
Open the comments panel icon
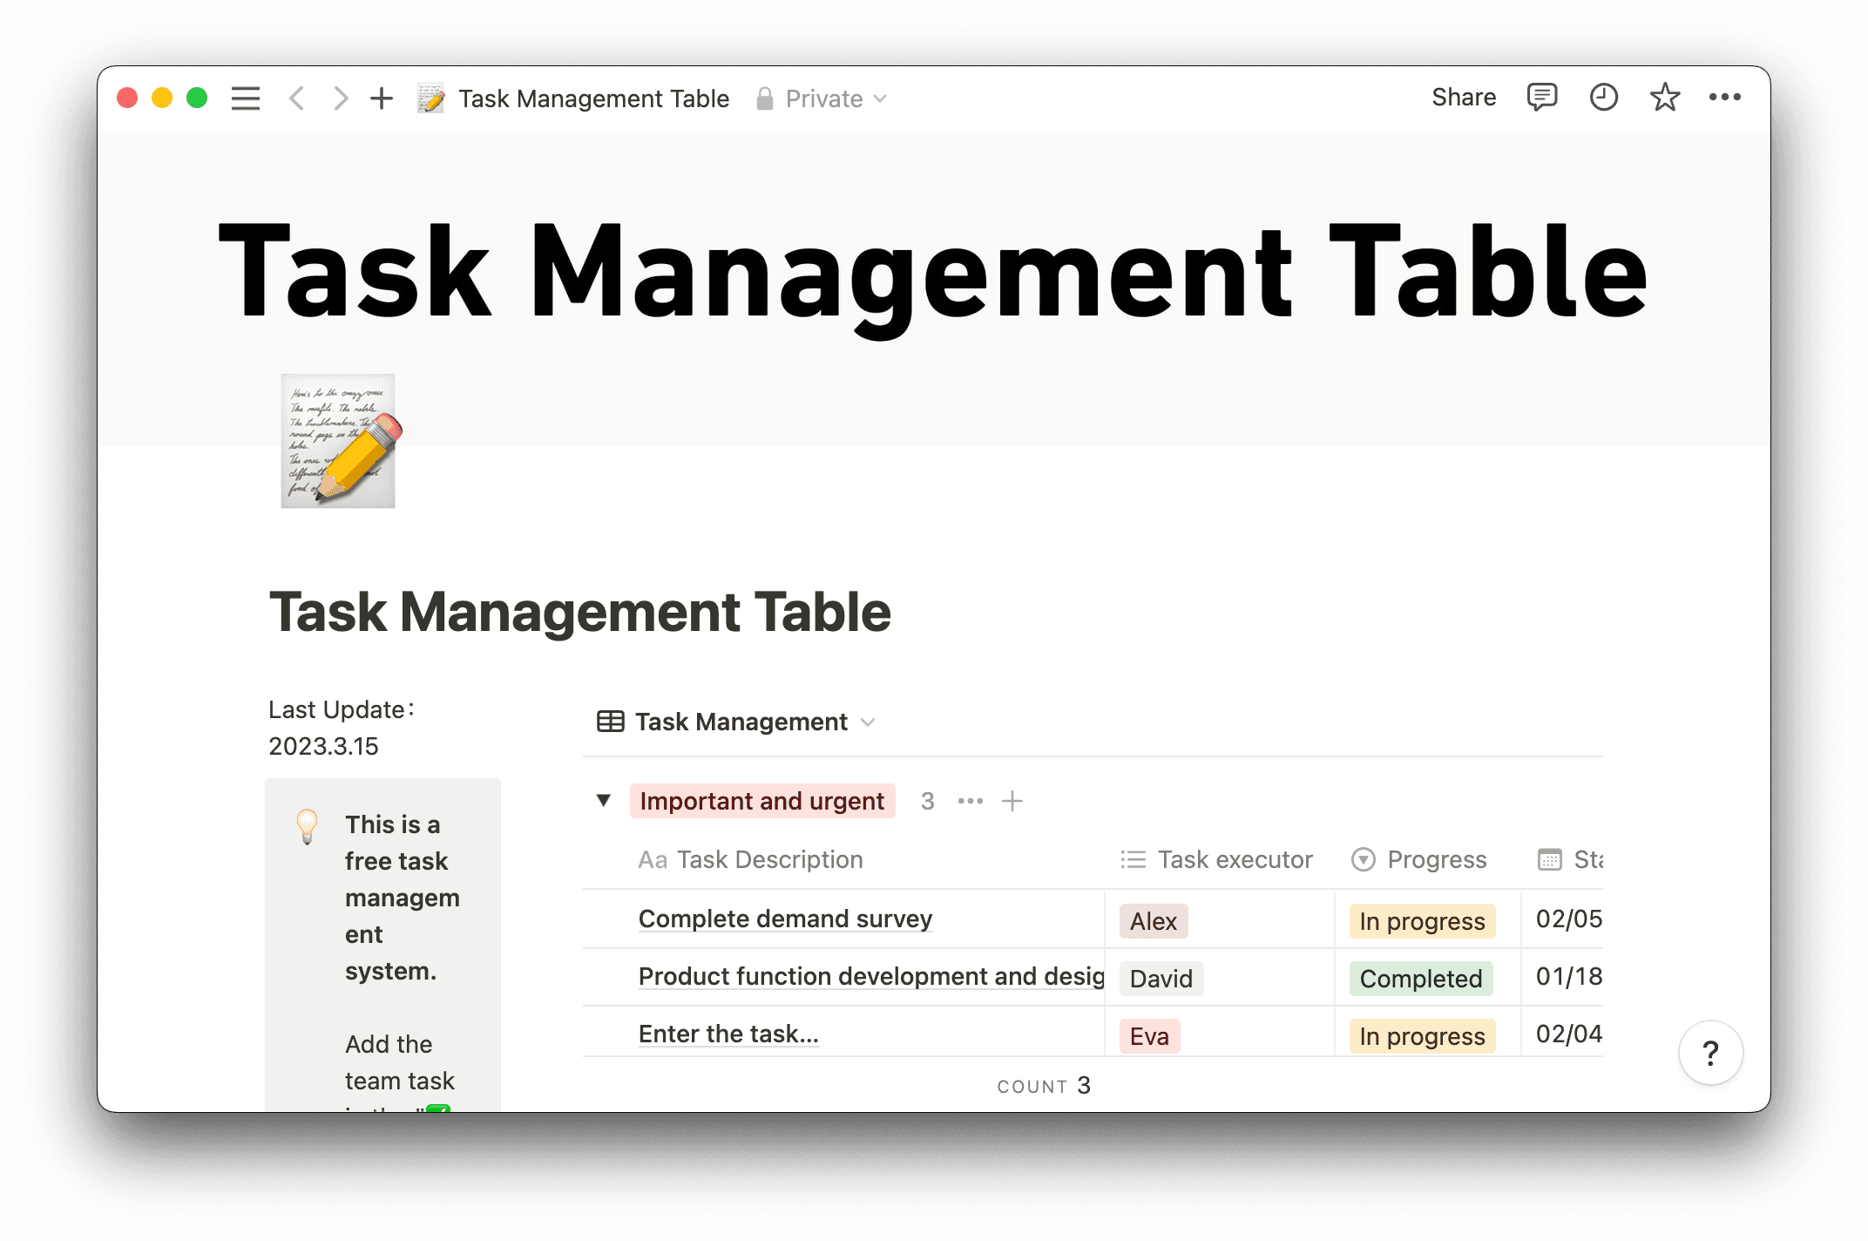coord(1540,97)
